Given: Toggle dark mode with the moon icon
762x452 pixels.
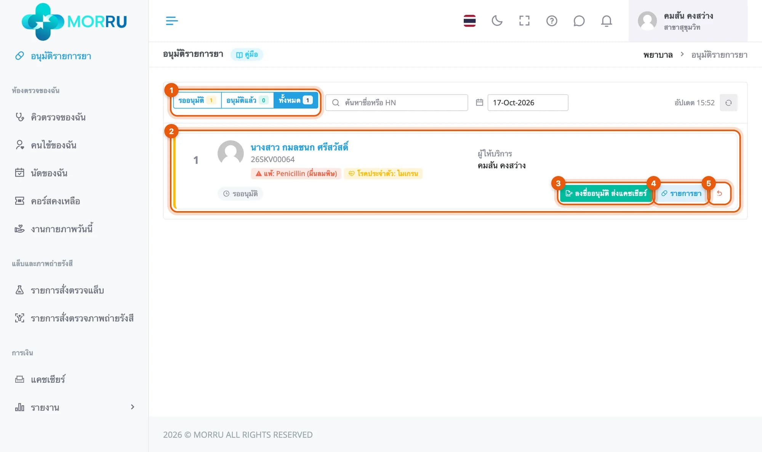Looking at the screenshot, I should [x=497, y=21].
